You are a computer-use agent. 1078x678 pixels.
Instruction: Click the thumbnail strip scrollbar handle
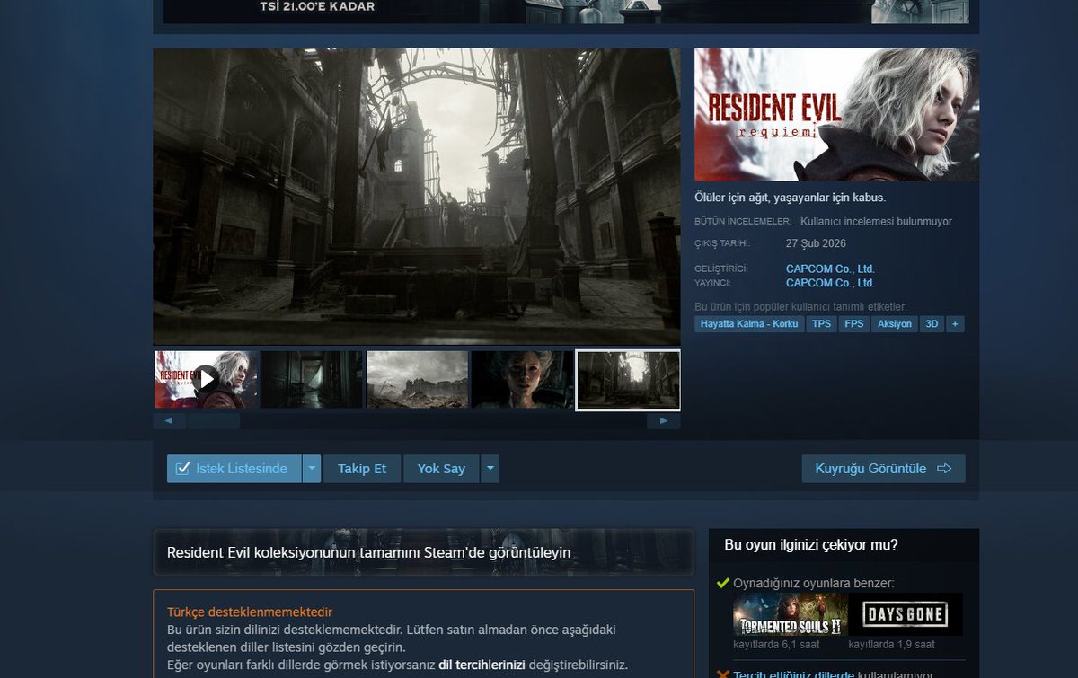(214, 420)
